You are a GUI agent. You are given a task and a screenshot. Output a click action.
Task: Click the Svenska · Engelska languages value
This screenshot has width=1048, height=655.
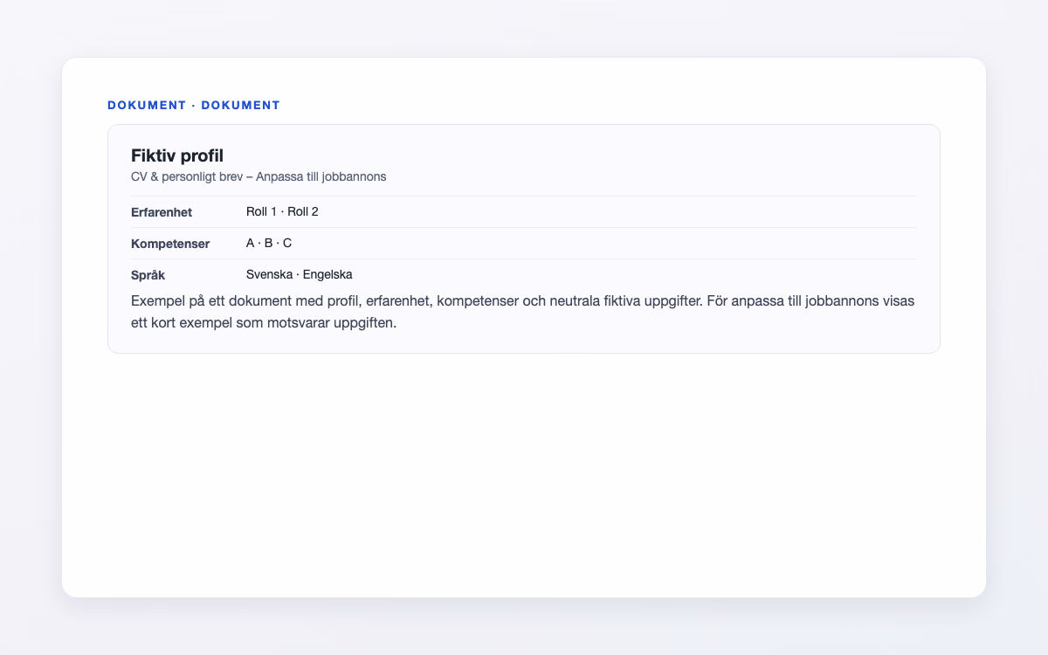[x=300, y=274]
